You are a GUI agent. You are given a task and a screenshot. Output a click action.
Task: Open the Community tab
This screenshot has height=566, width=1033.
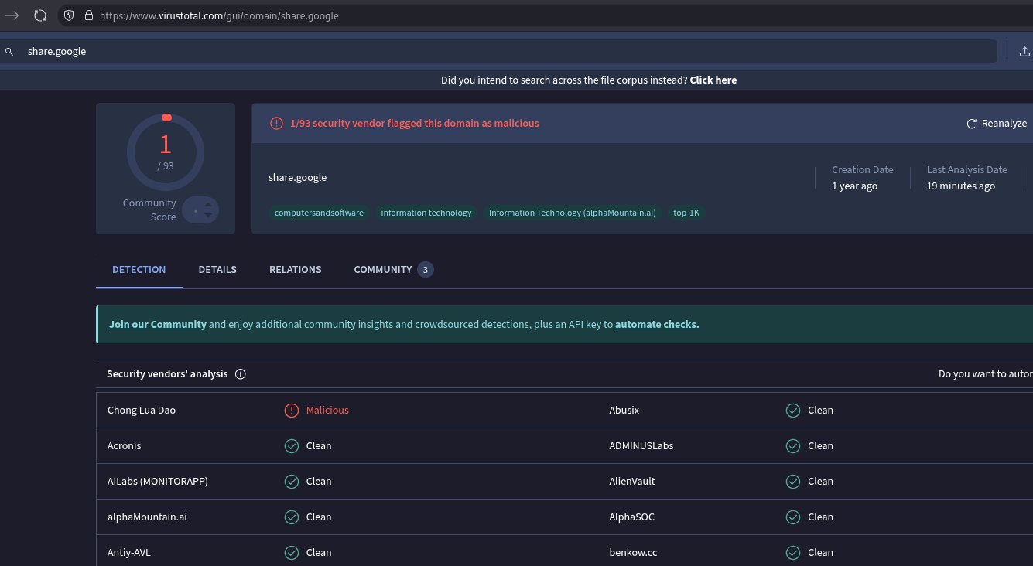[382, 270]
